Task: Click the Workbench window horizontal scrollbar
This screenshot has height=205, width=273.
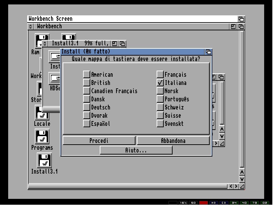Action: (x=128, y=187)
